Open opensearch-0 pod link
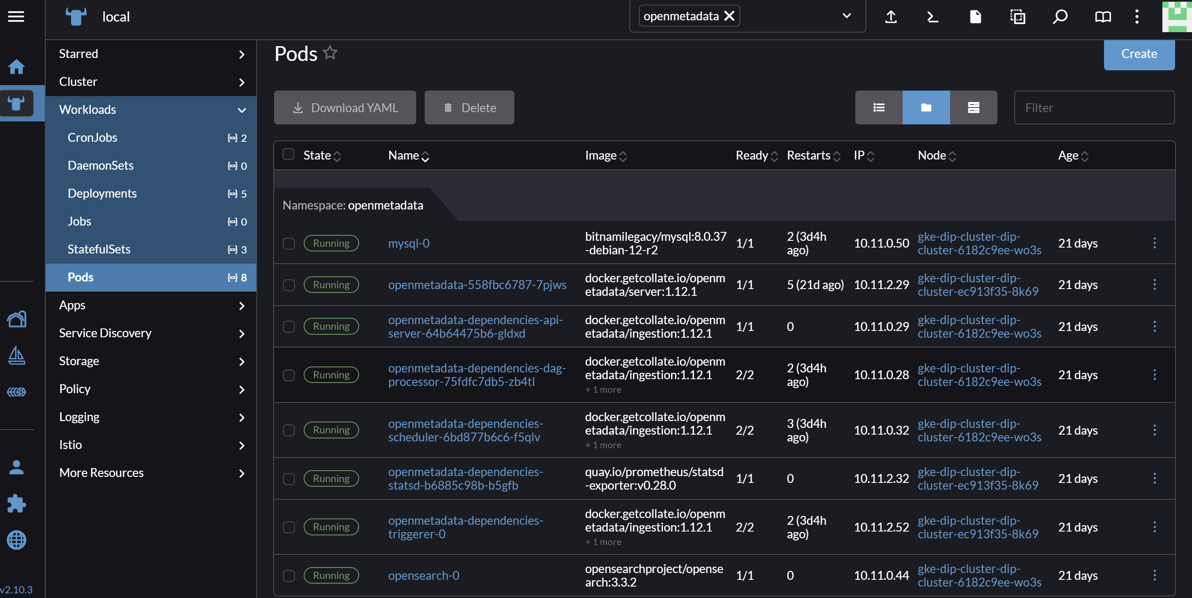This screenshot has height=598, width=1192. click(423, 575)
